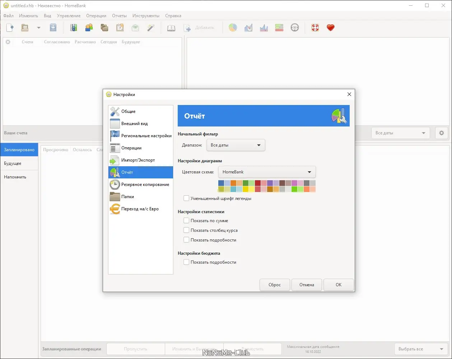Screen dimensions: 452x359
Task: Select Операции settings page in sidebar
Action: click(x=141, y=148)
